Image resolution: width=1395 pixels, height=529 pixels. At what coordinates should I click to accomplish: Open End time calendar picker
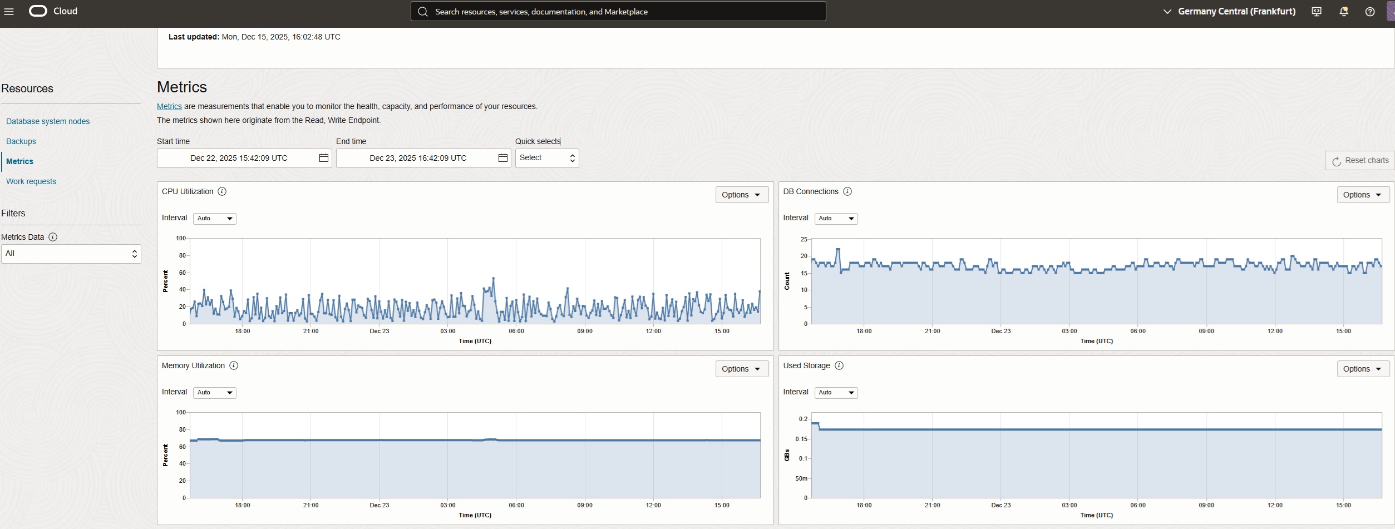[502, 158]
